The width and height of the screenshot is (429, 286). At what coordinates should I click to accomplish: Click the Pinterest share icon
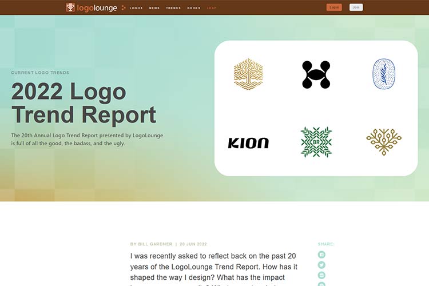coord(321,284)
